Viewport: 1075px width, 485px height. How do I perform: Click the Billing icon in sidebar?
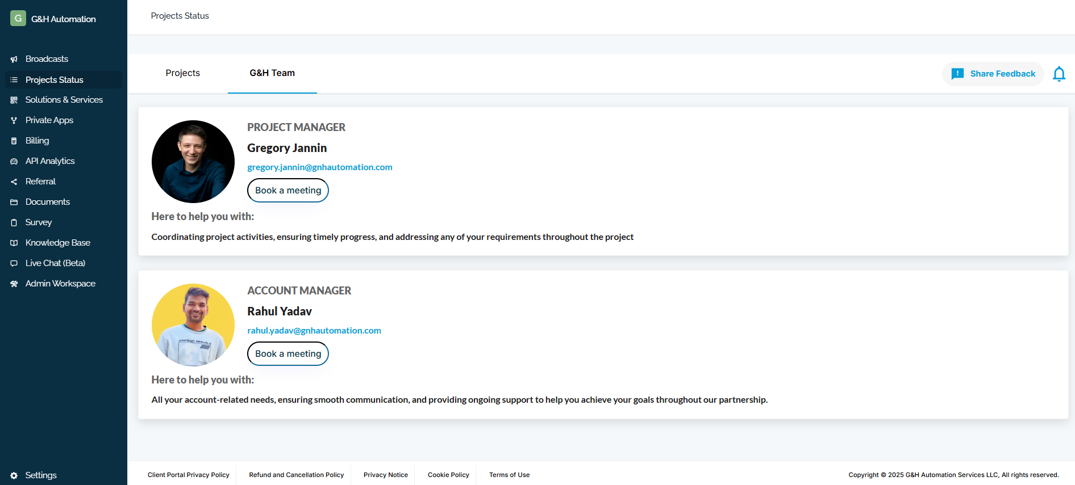[x=14, y=141]
